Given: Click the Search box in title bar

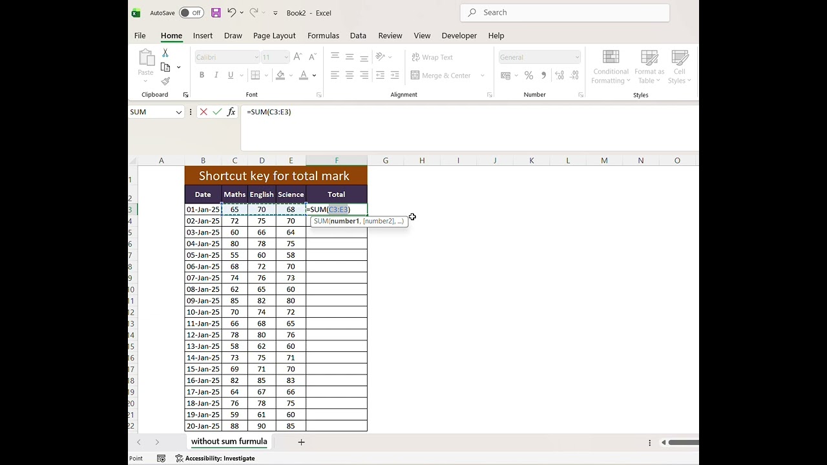Looking at the screenshot, I should pyautogui.click(x=565, y=12).
